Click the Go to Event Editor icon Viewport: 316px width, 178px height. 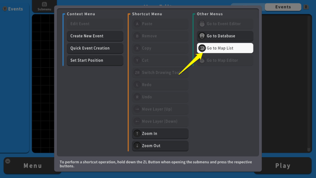tap(202, 24)
